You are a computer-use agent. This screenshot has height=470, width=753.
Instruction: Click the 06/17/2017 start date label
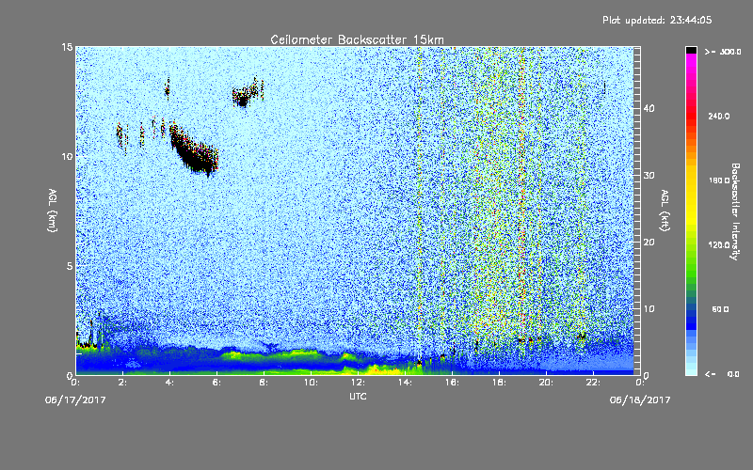tap(75, 400)
